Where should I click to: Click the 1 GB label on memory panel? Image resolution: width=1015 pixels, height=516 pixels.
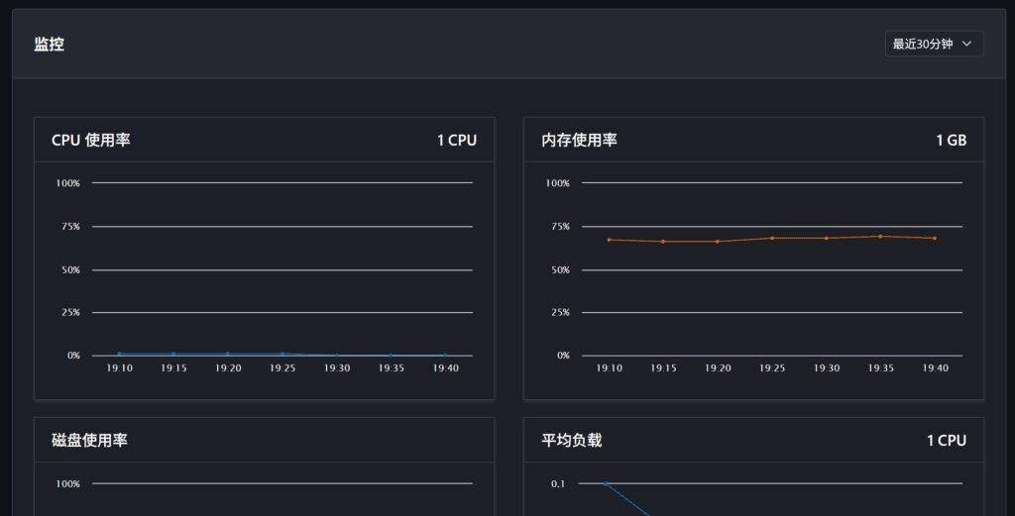click(x=951, y=141)
